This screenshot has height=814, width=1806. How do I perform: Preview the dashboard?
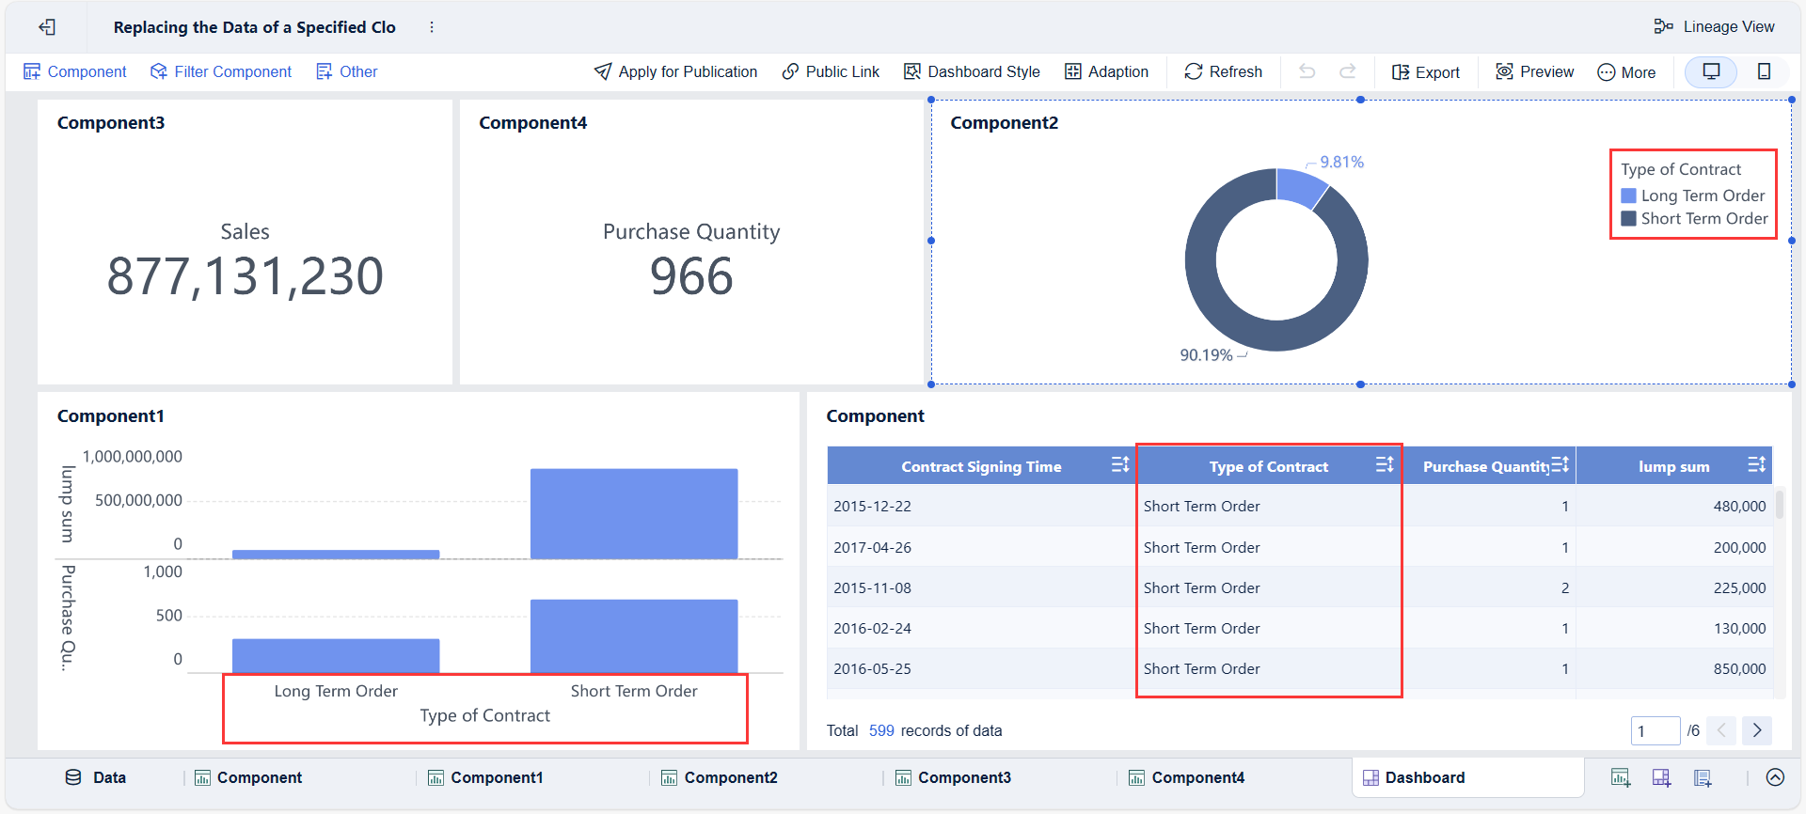1534,71
